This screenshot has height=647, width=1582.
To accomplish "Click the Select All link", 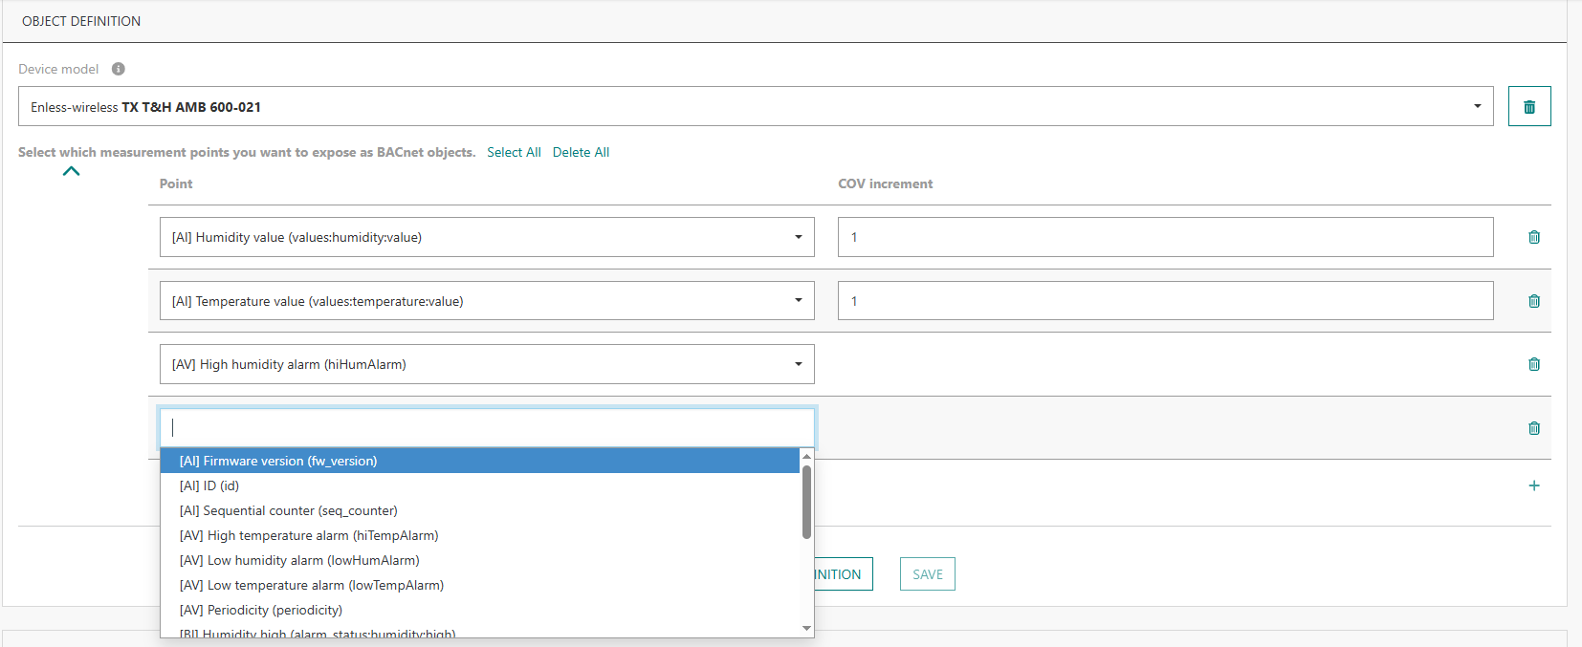I will pos(514,152).
